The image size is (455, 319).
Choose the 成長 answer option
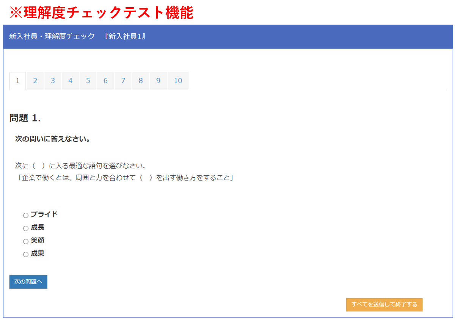(26, 228)
